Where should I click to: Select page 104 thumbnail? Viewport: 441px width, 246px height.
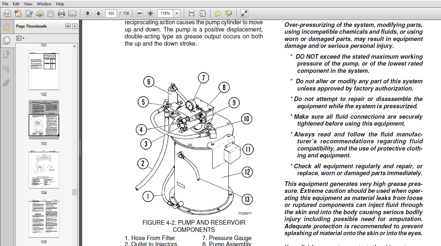[x=44, y=169]
